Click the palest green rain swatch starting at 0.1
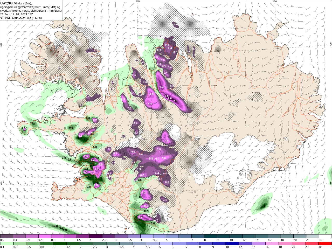 tap(6, 244)
